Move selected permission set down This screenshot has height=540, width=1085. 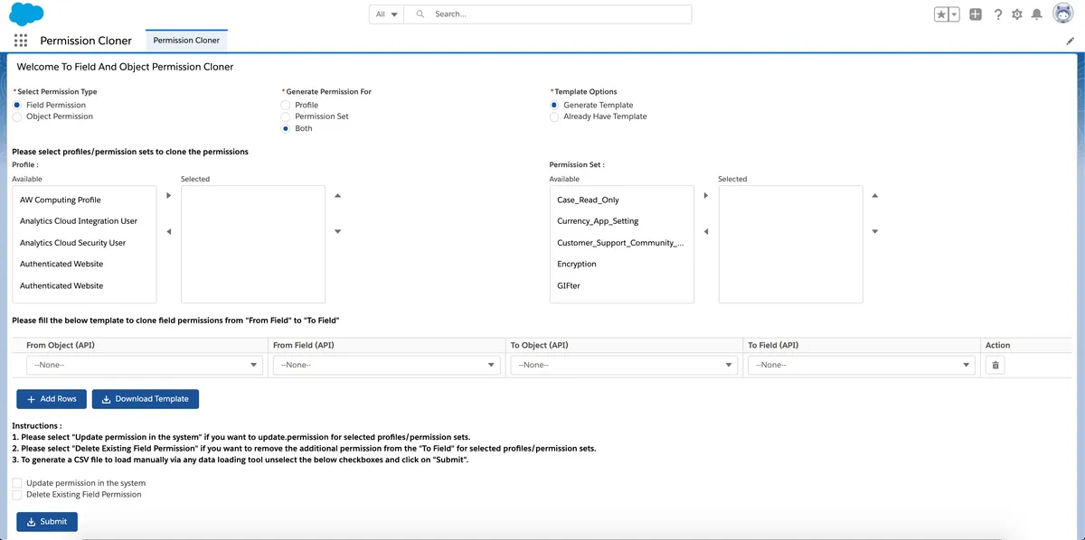(874, 232)
